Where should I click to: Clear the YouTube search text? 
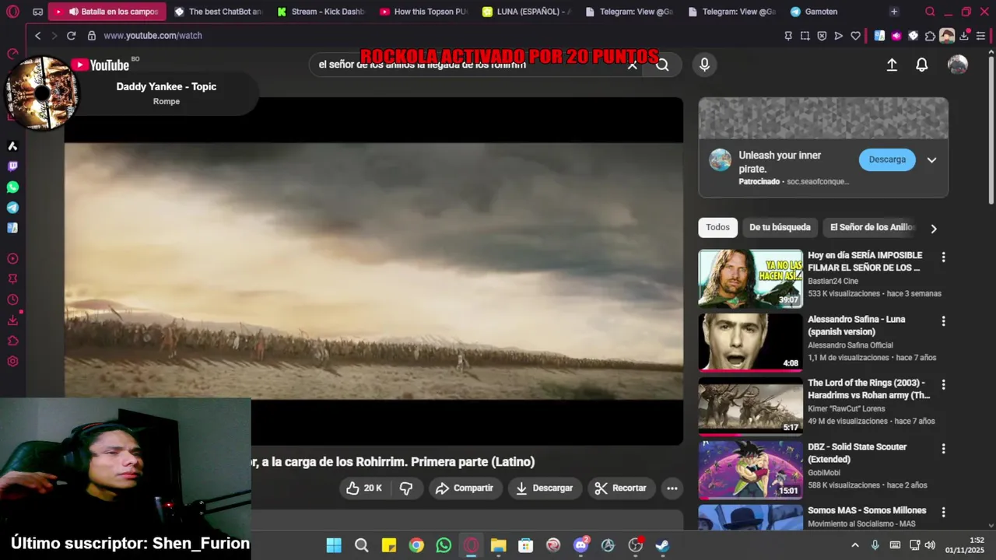(633, 65)
